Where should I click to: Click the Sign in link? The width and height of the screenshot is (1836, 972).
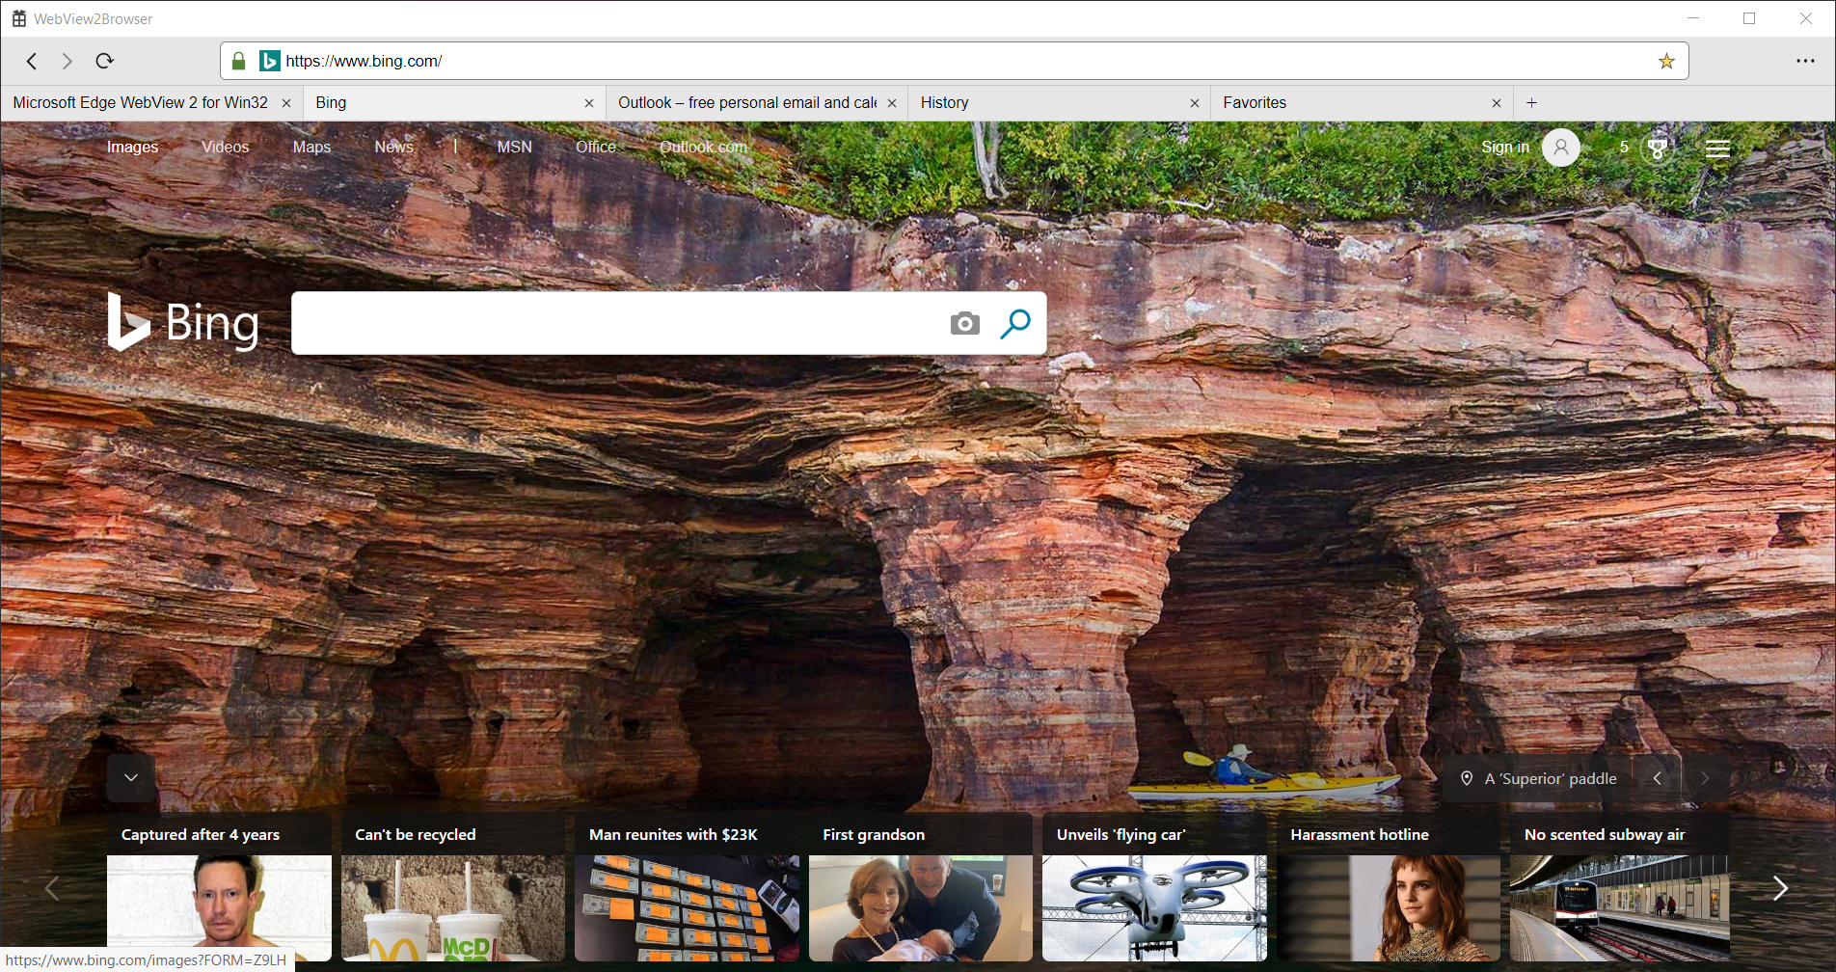(x=1505, y=147)
